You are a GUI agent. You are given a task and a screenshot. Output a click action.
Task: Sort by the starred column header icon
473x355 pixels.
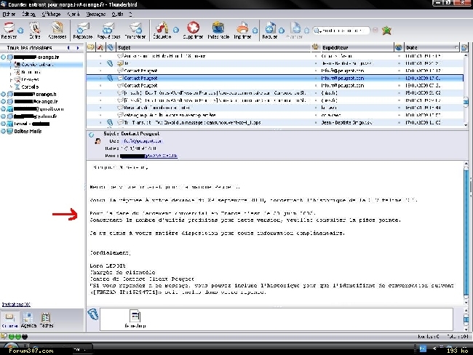100,47
